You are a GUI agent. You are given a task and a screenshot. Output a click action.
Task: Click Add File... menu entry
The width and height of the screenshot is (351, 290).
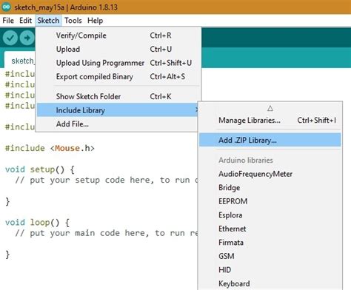[x=118, y=124]
